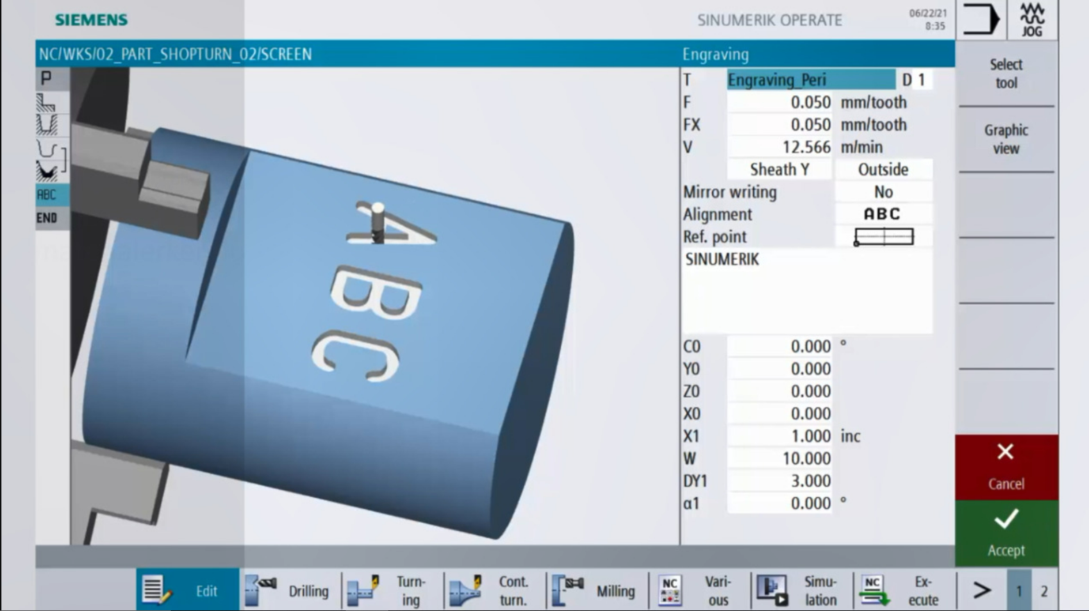Select the program header step 'P'
1089x611 pixels.
point(47,78)
